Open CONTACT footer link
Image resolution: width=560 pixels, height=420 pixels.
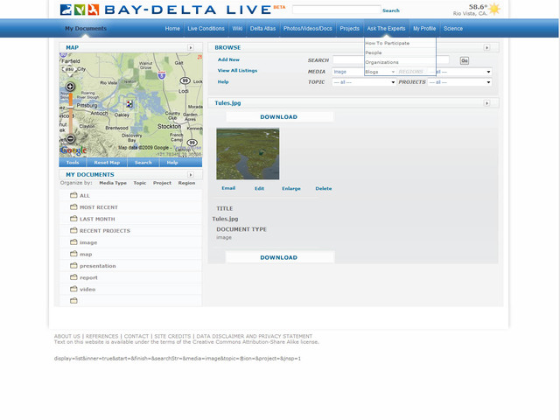(136, 336)
